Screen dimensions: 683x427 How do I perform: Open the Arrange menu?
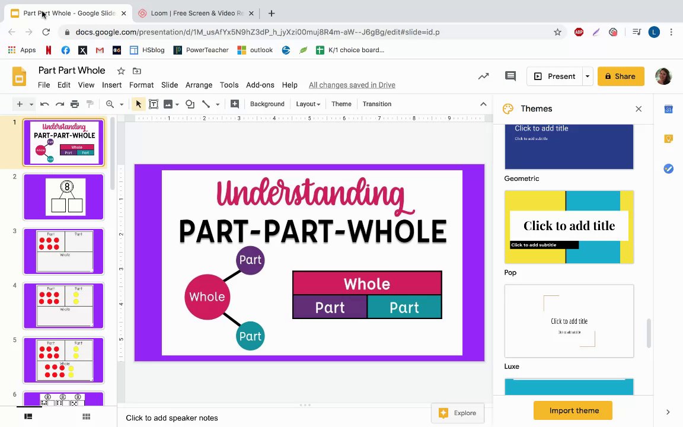[199, 85]
